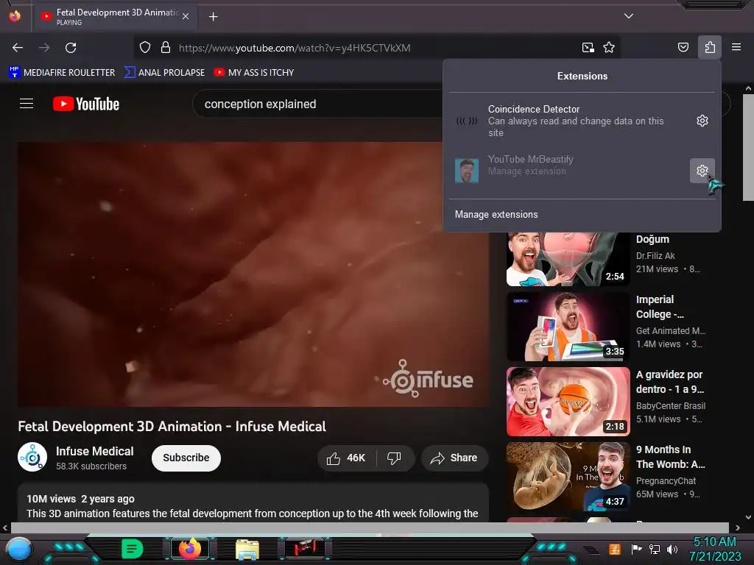
Task: Click '9 Months In The Womb: A...' title
Action: [x=670, y=456]
